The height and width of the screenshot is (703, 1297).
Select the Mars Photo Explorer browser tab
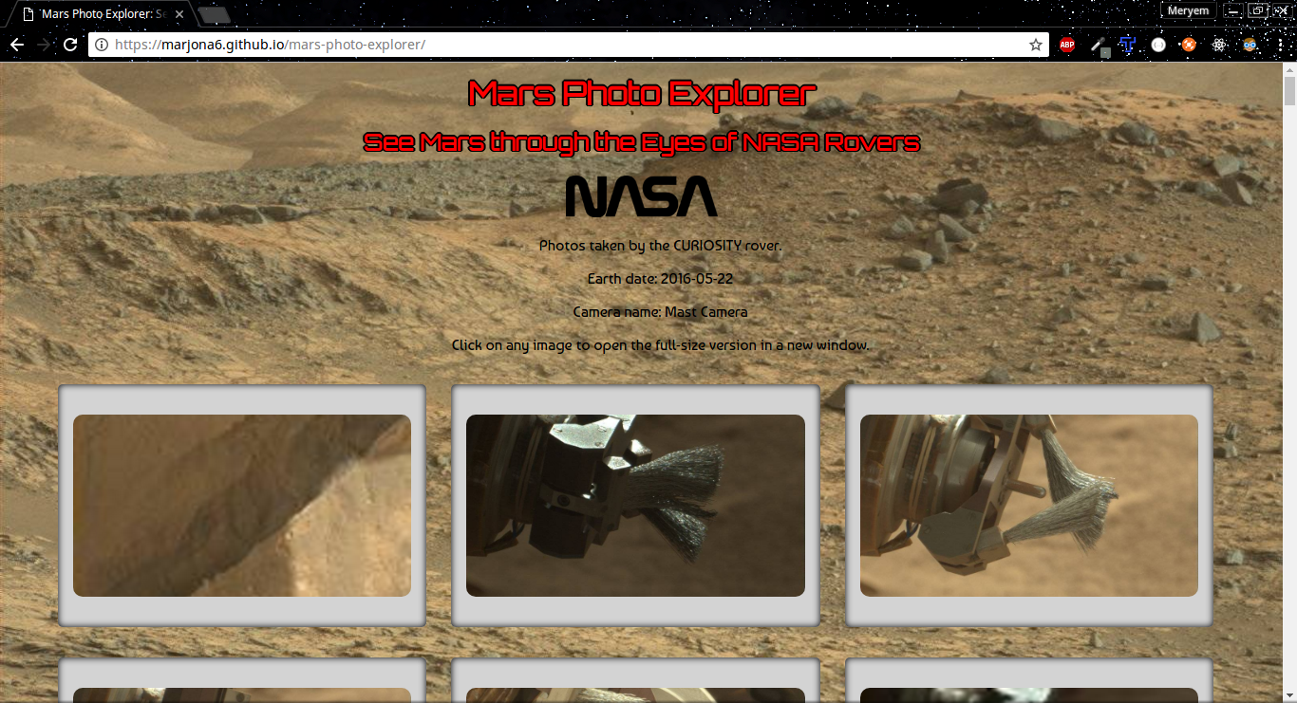tap(103, 14)
